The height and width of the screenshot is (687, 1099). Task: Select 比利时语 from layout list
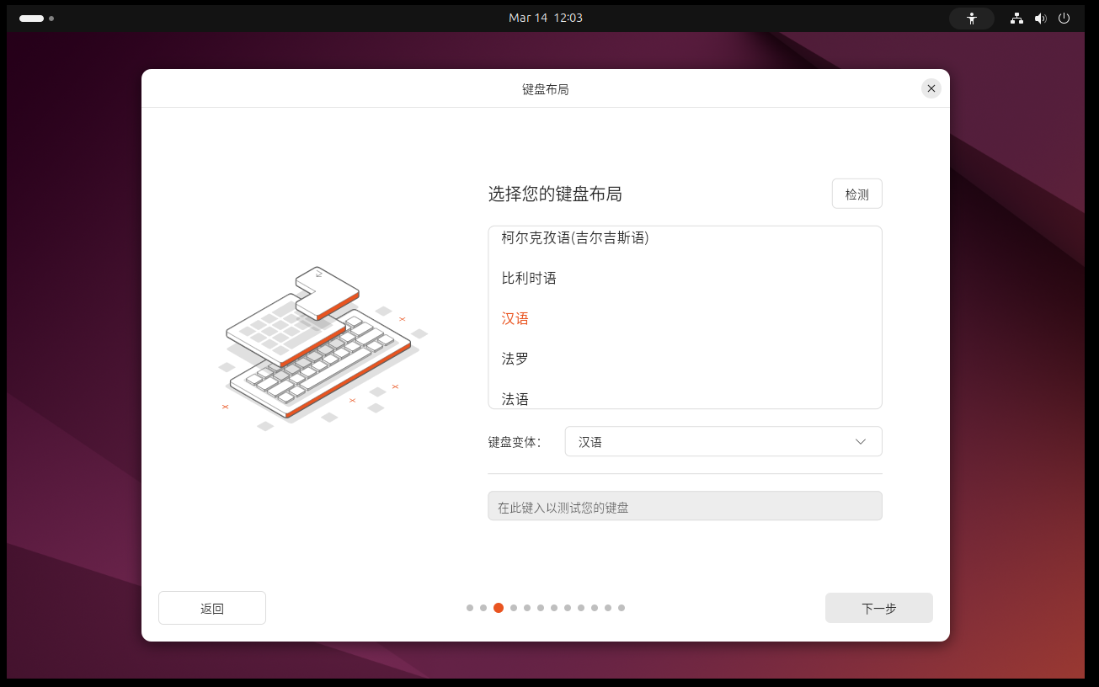529,279
